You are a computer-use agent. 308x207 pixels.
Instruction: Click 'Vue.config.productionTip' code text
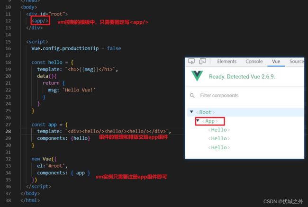point(65,48)
